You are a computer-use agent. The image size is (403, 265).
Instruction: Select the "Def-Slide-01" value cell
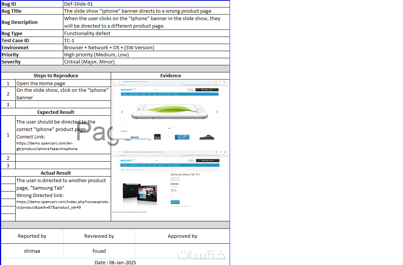tap(147, 4)
